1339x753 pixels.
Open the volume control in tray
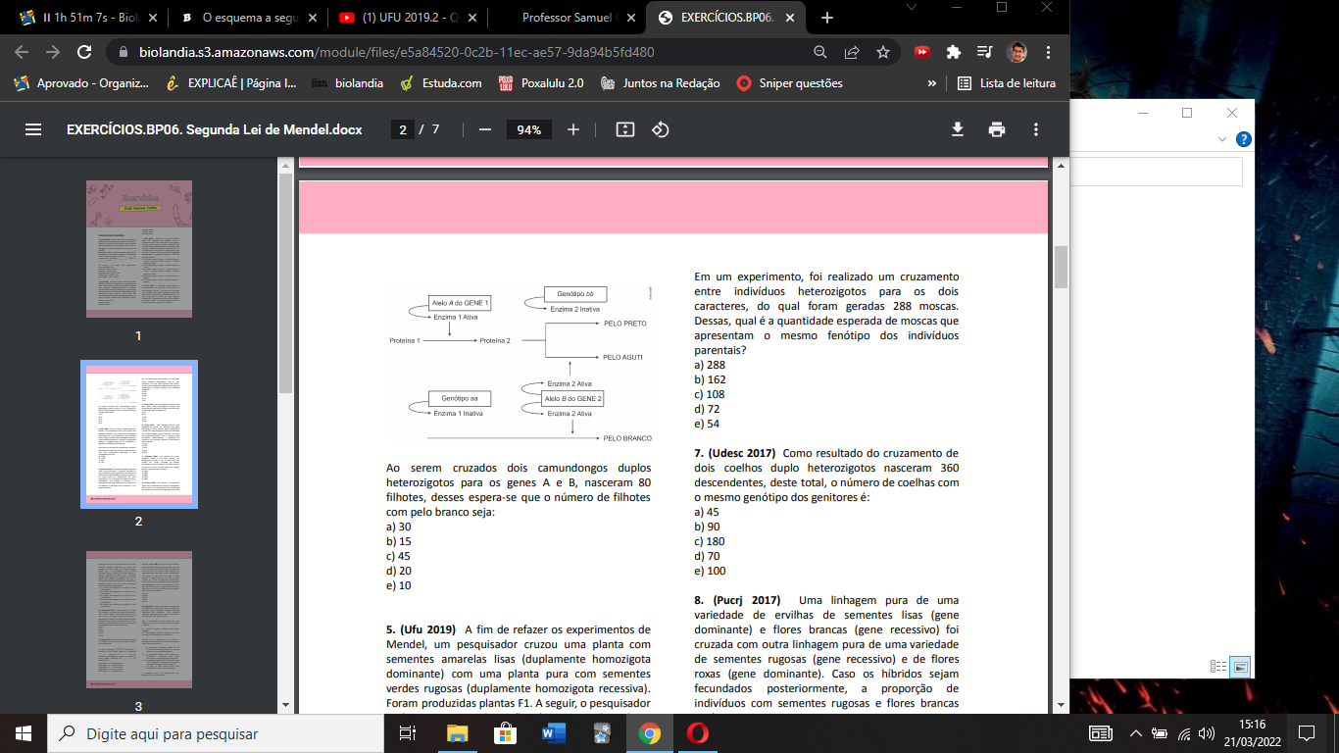point(1208,733)
